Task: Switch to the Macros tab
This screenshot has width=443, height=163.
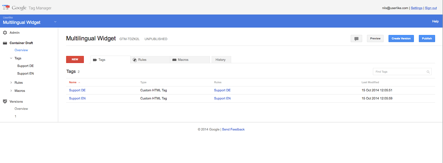Action: [190, 60]
